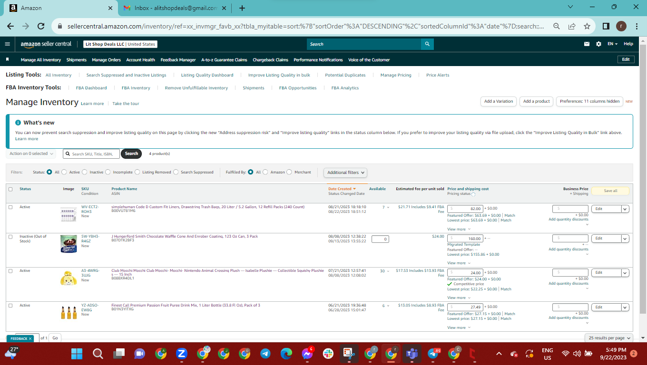Open Action on 0 selected dropdown

pos(31,154)
